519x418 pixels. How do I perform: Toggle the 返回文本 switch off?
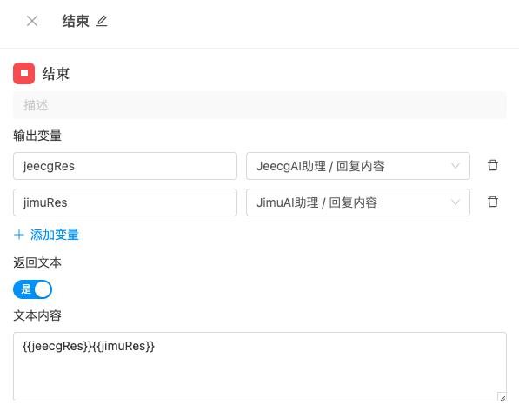32,289
